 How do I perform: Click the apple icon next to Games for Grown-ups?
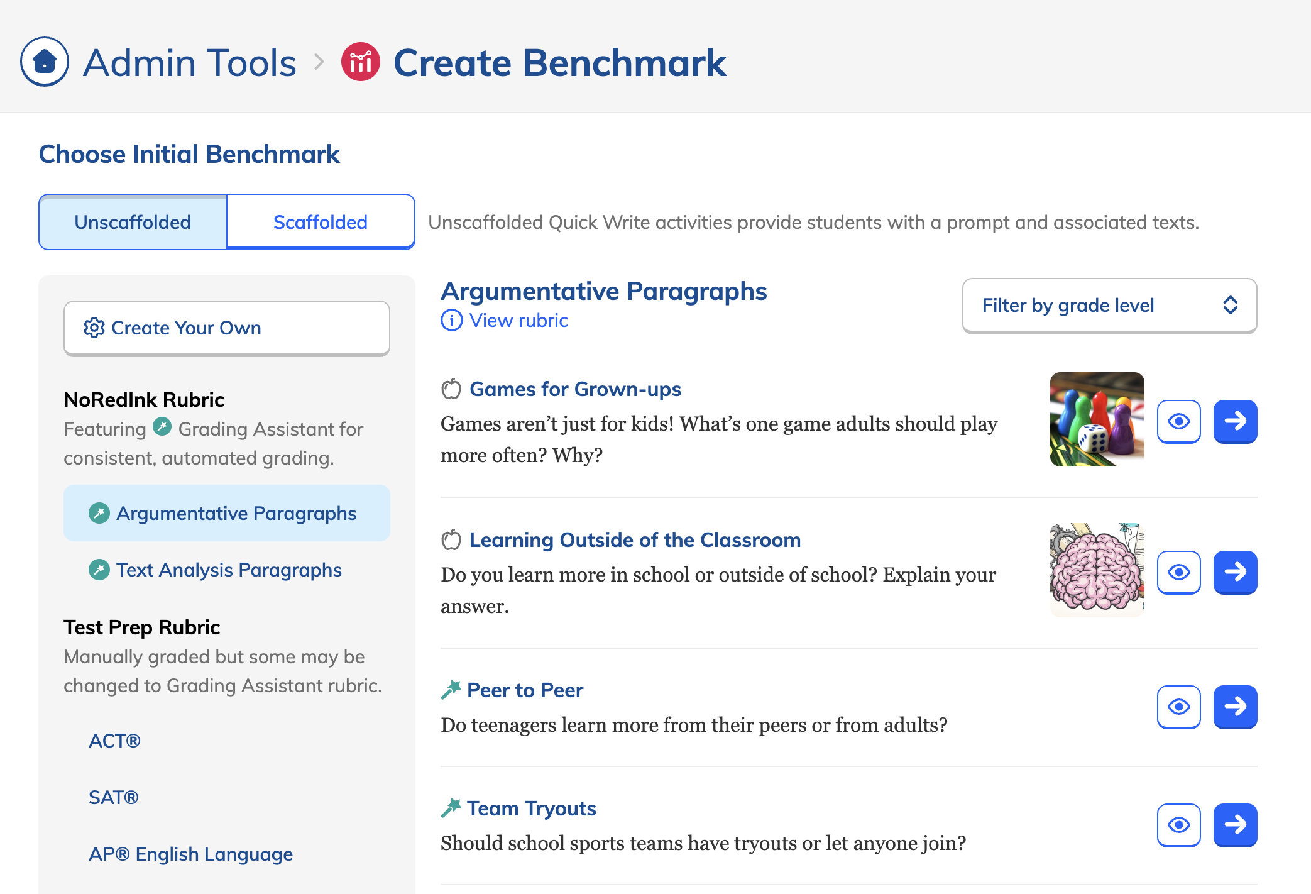[451, 389]
